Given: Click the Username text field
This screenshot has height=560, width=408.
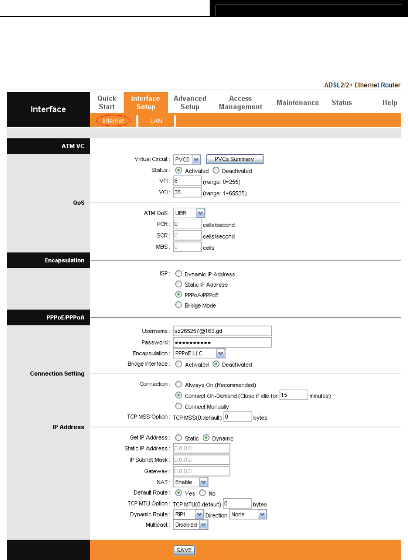Looking at the screenshot, I should pyautogui.click(x=222, y=331).
